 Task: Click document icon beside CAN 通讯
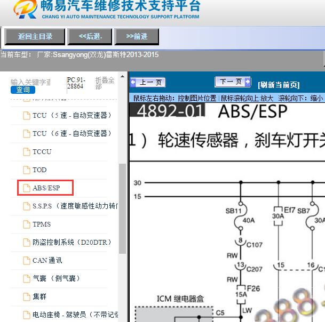click(27, 261)
